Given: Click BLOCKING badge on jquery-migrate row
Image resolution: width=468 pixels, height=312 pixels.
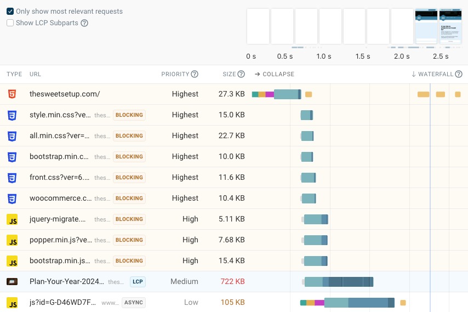Looking at the screenshot, I should (x=129, y=219).
